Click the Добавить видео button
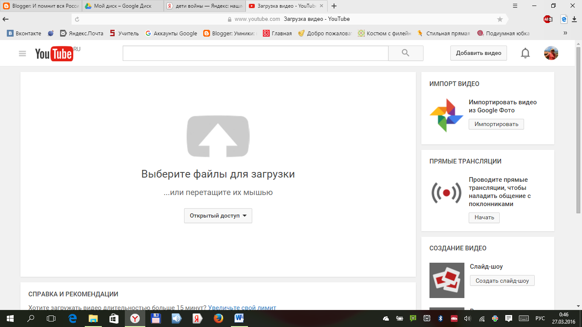This screenshot has height=327, width=582. click(478, 53)
